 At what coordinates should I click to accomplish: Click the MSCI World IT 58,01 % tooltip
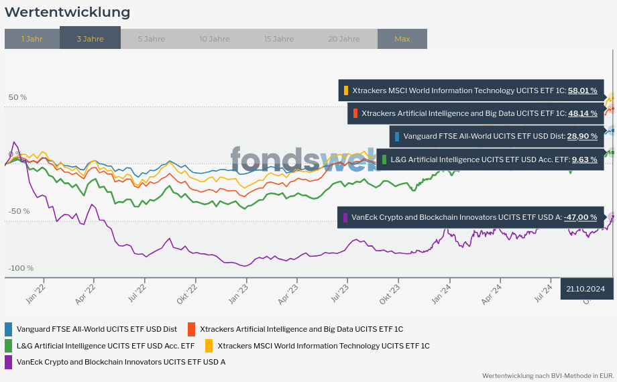[x=471, y=90]
